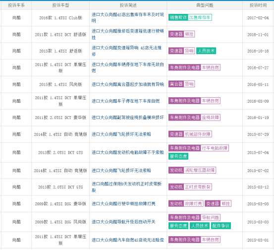Click the 正时皮带断裂 tag
274x250 pixels.
198,187
